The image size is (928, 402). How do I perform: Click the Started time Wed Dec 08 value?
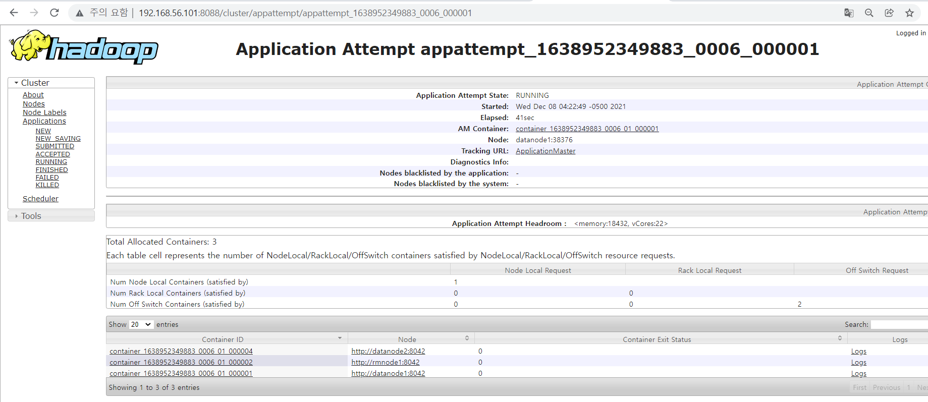(x=571, y=106)
